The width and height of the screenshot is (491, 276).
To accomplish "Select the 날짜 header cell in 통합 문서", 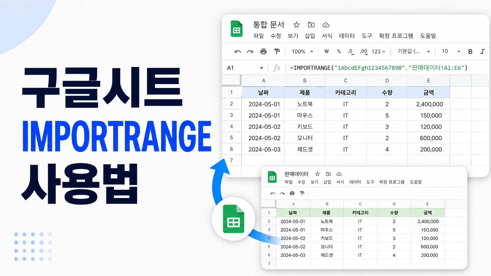I will (263, 92).
